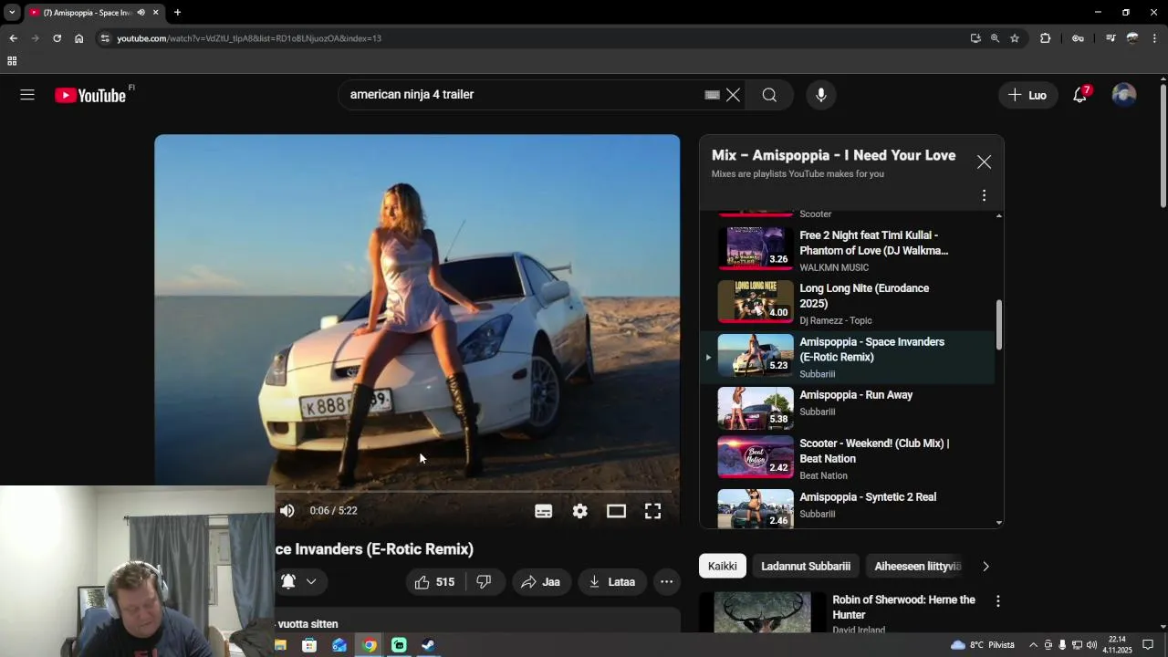The image size is (1168, 657).
Task: Start voice search with the microphone
Action: tap(821, 95)
